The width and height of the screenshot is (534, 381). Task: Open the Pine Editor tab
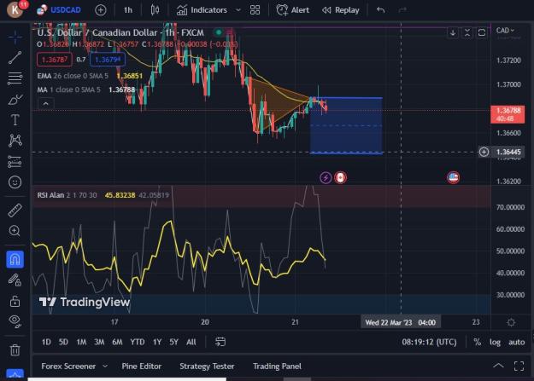click(x=141, y=366)
